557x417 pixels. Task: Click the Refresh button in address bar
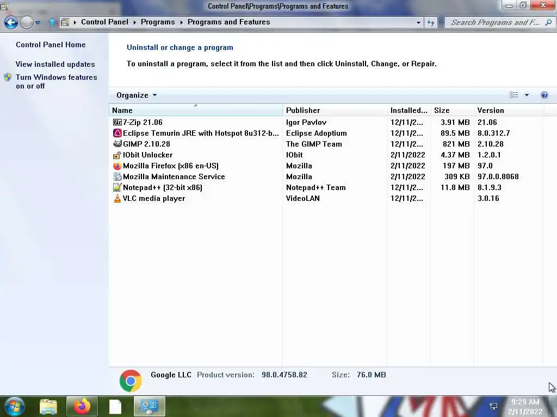[431, 23]
